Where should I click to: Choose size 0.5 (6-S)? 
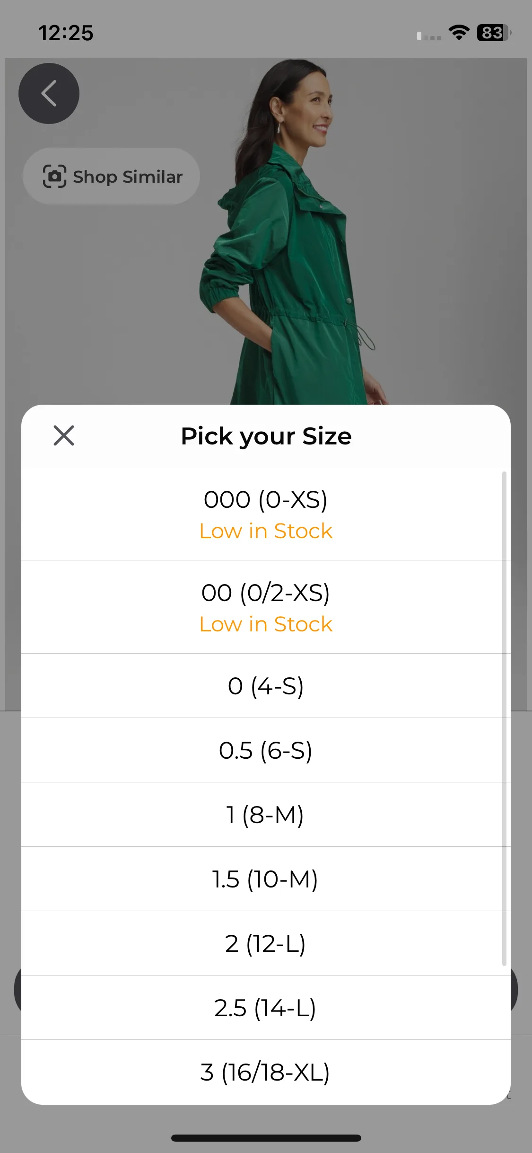click(266, 750)
